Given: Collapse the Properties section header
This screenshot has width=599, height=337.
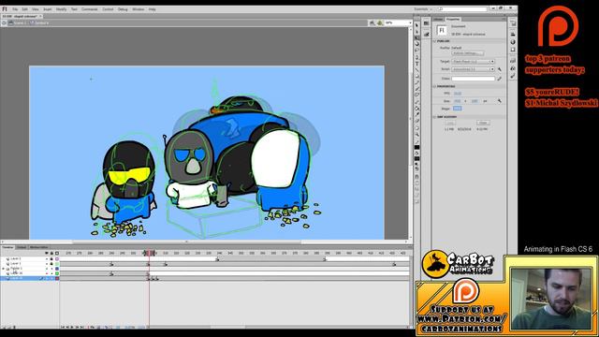Looking at the screenshot, I should pos(434,86).
